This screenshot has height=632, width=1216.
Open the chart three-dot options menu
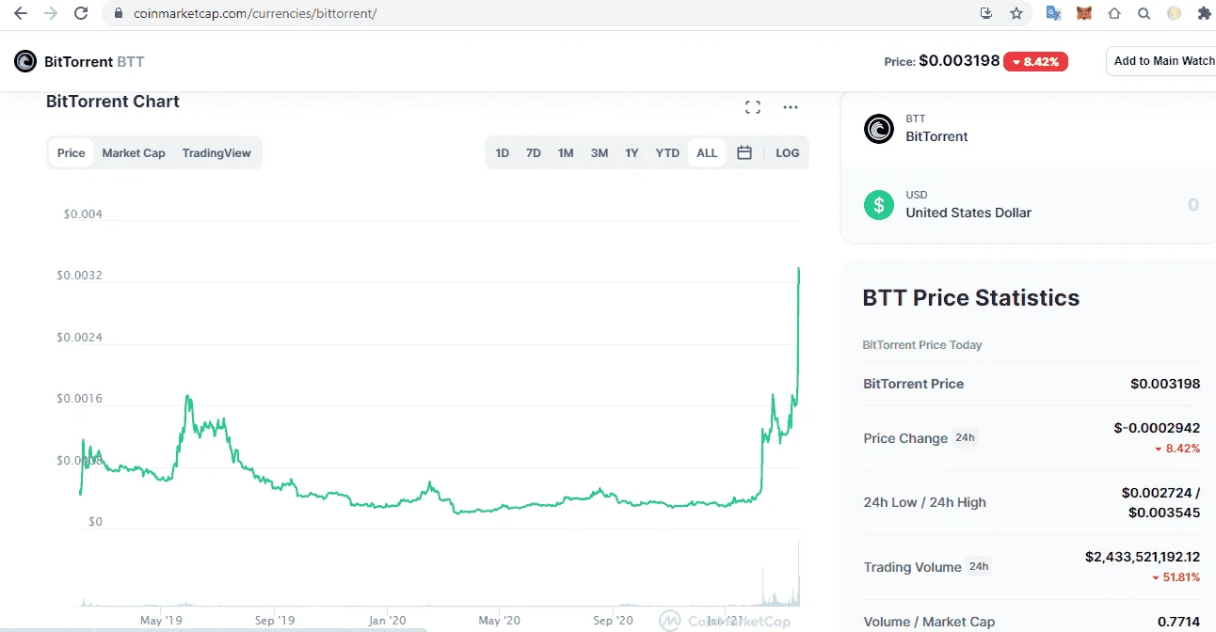tap(791, 107)
